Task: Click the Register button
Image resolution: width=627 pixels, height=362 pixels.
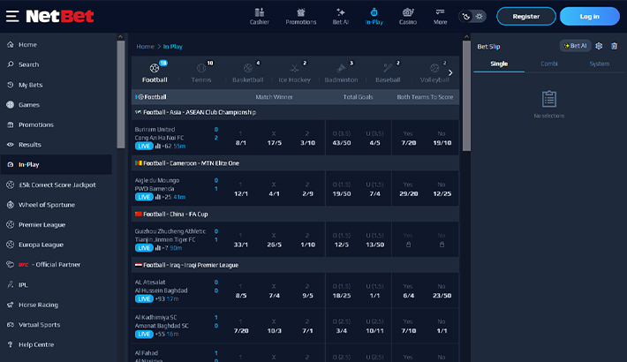Action: pos(525,17)
